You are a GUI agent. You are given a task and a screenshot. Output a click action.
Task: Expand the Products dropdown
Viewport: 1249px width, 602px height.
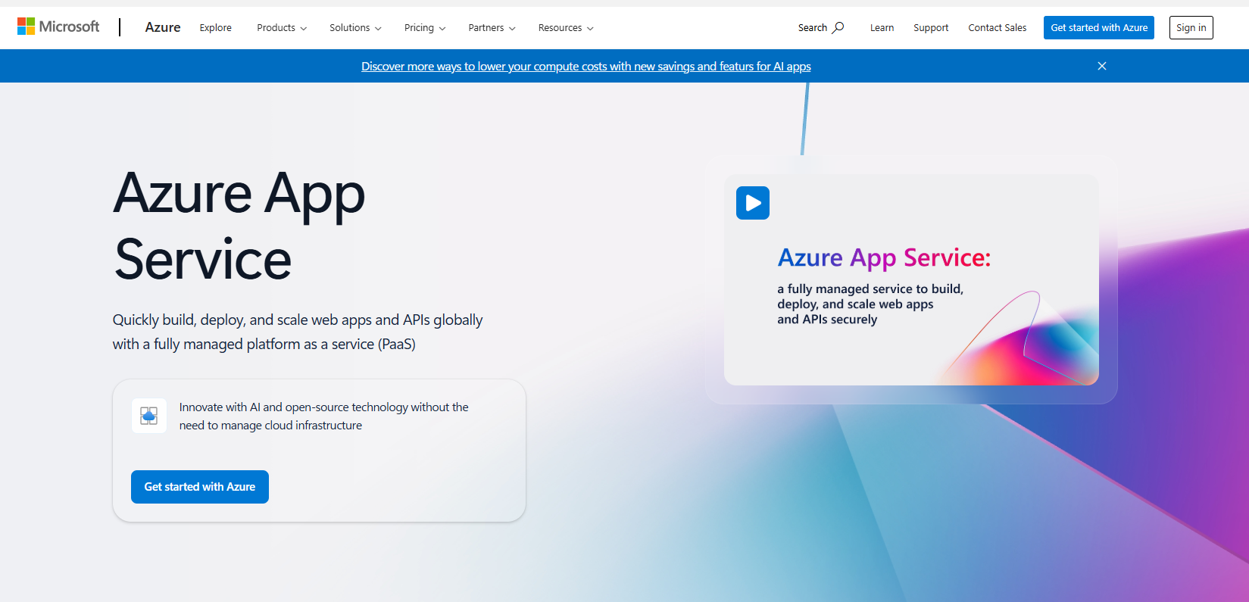282,28
